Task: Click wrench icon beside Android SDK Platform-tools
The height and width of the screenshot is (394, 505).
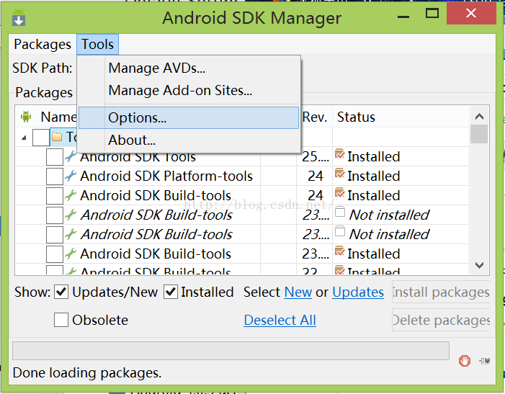Action: [71, 176]
